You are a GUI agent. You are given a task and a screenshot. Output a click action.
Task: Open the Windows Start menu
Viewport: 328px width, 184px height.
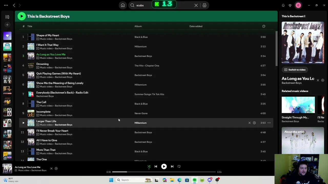click(x=111, y=180)
